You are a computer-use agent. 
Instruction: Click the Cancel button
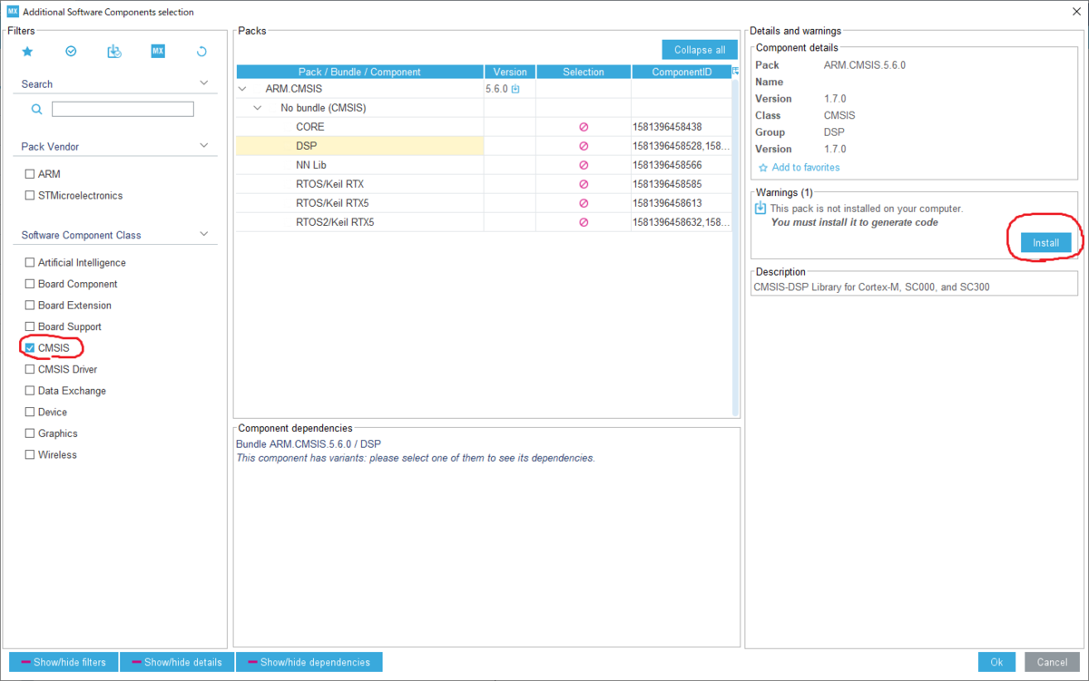(x=1052, y=662)
